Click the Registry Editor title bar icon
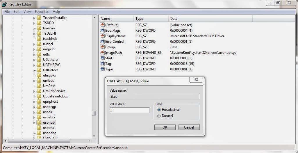 [x=5, y=4]
